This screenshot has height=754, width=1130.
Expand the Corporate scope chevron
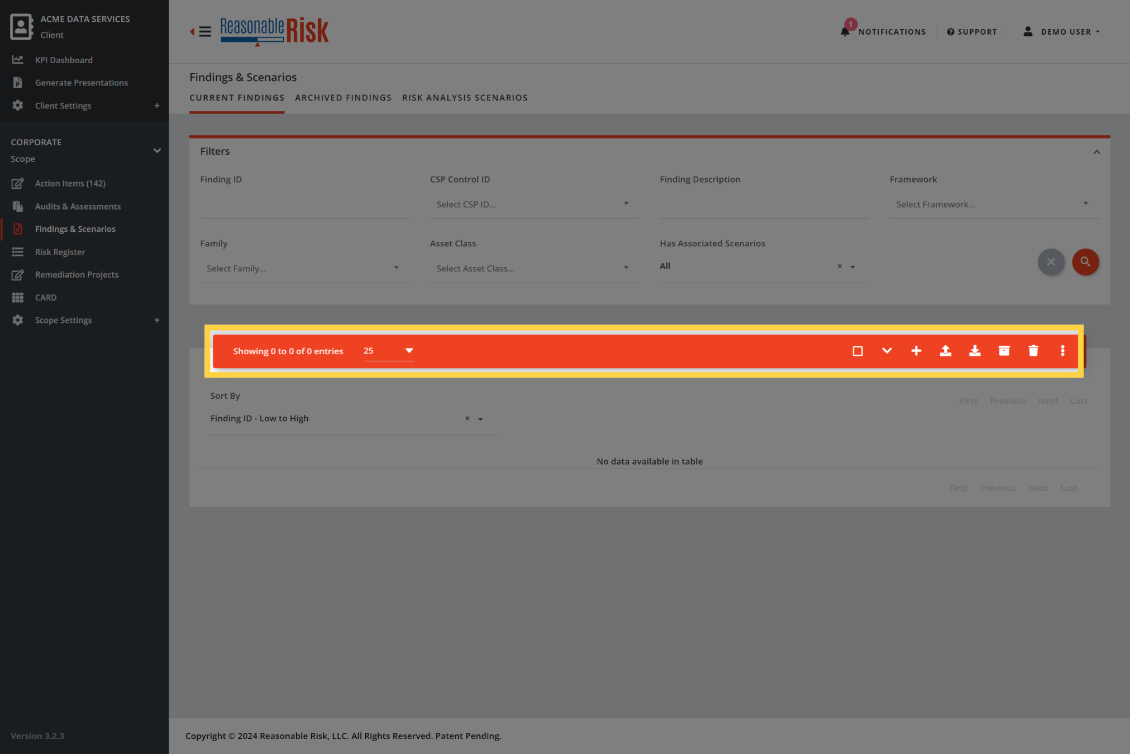pos(157,150)
